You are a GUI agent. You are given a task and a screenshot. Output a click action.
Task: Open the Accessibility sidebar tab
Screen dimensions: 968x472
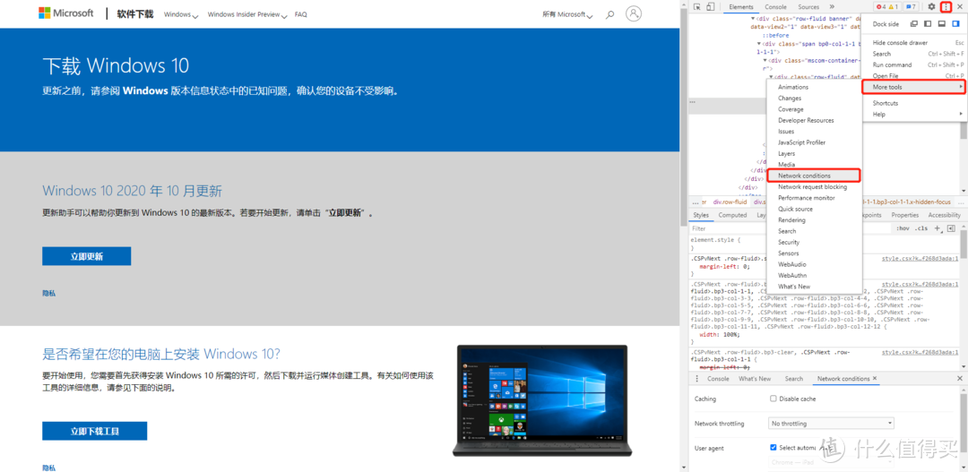coord(944,215)
